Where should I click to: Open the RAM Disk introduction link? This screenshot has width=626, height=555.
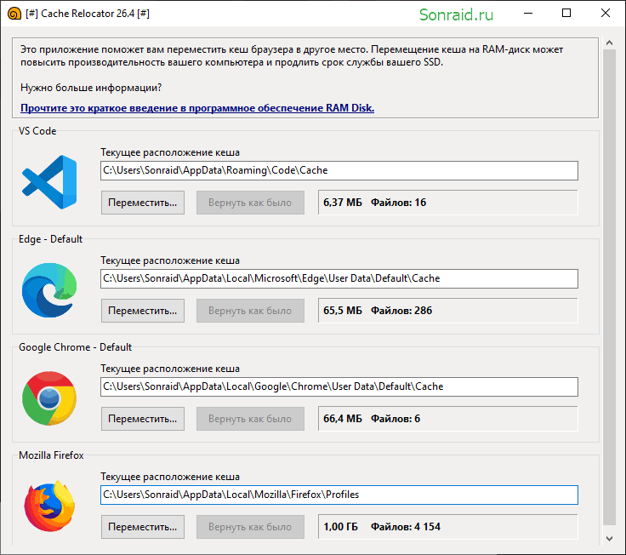coord(197,108)
